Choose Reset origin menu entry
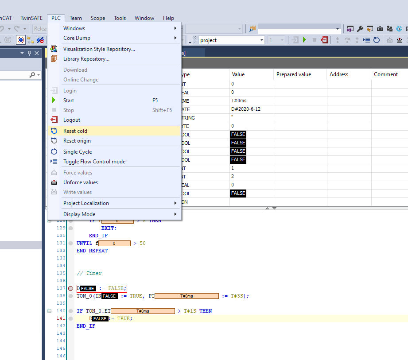This screenshot has width=408, height=360. click(77, 141)
